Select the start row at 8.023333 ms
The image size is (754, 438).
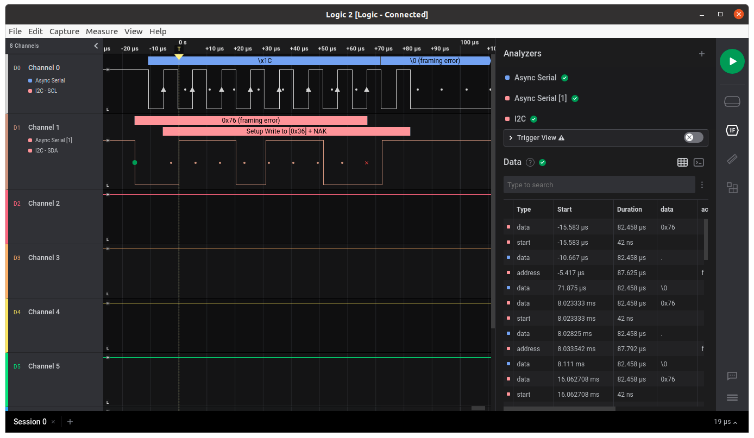click(x=604, y=319)
